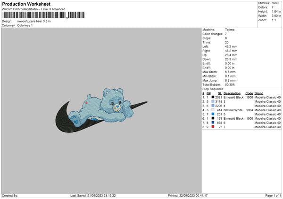
Task: Click the 'Color changes:' label
Action: pos(213,34)
